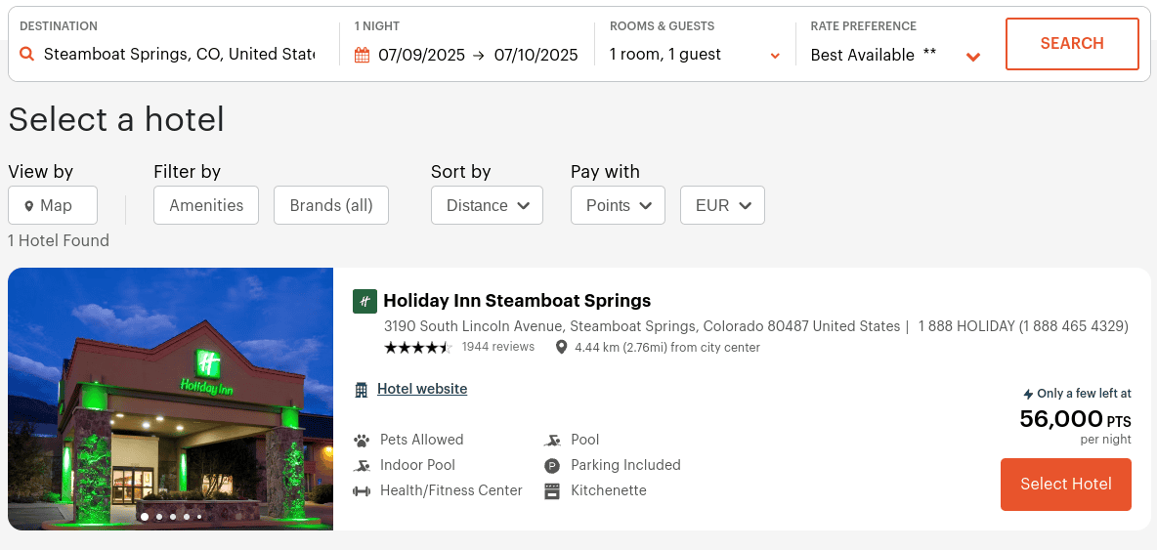Click the '1 Hotel Found' text
Screen dimensions: 1157x550
tap(59, 240)
